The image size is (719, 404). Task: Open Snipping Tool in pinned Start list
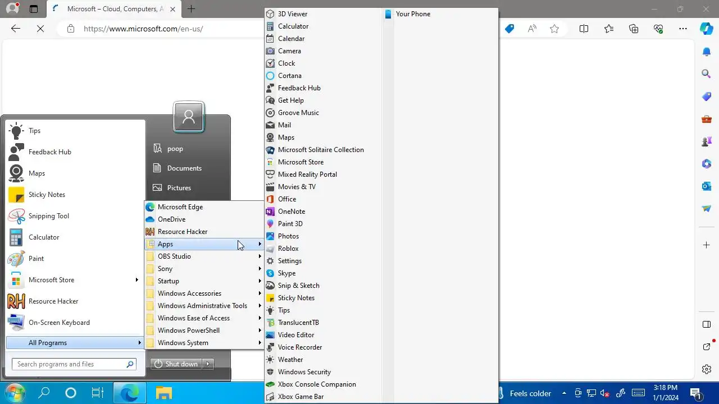tap(74, 216)
